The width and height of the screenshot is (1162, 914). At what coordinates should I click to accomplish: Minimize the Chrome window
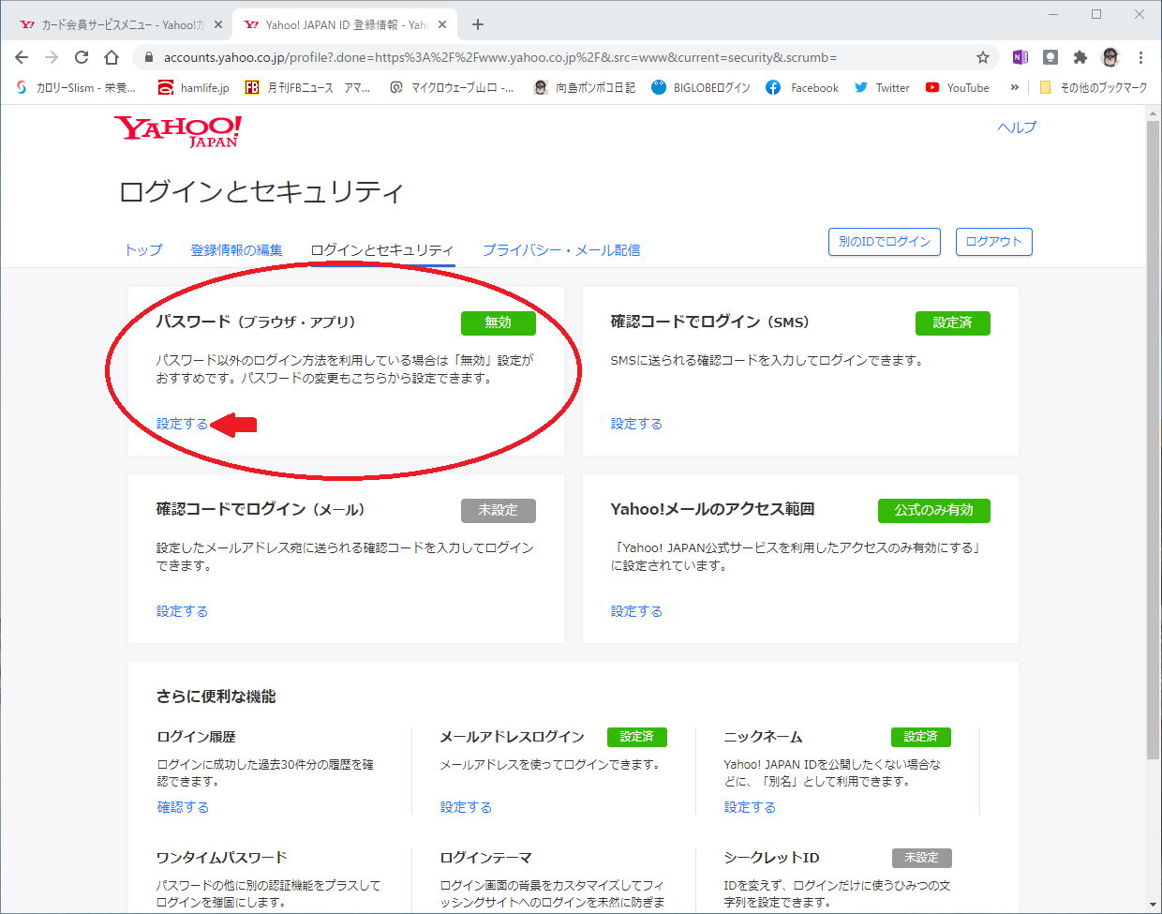(x=1053, y=14)
